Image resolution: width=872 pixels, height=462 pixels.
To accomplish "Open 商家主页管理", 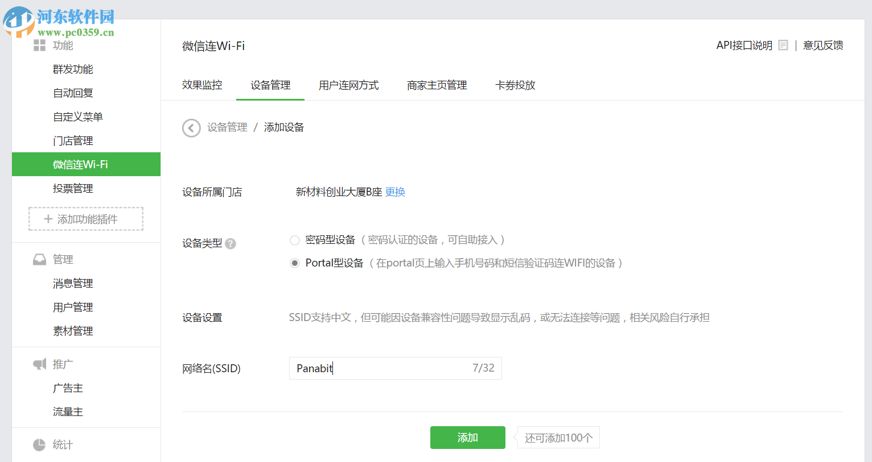I will [436, 85].
